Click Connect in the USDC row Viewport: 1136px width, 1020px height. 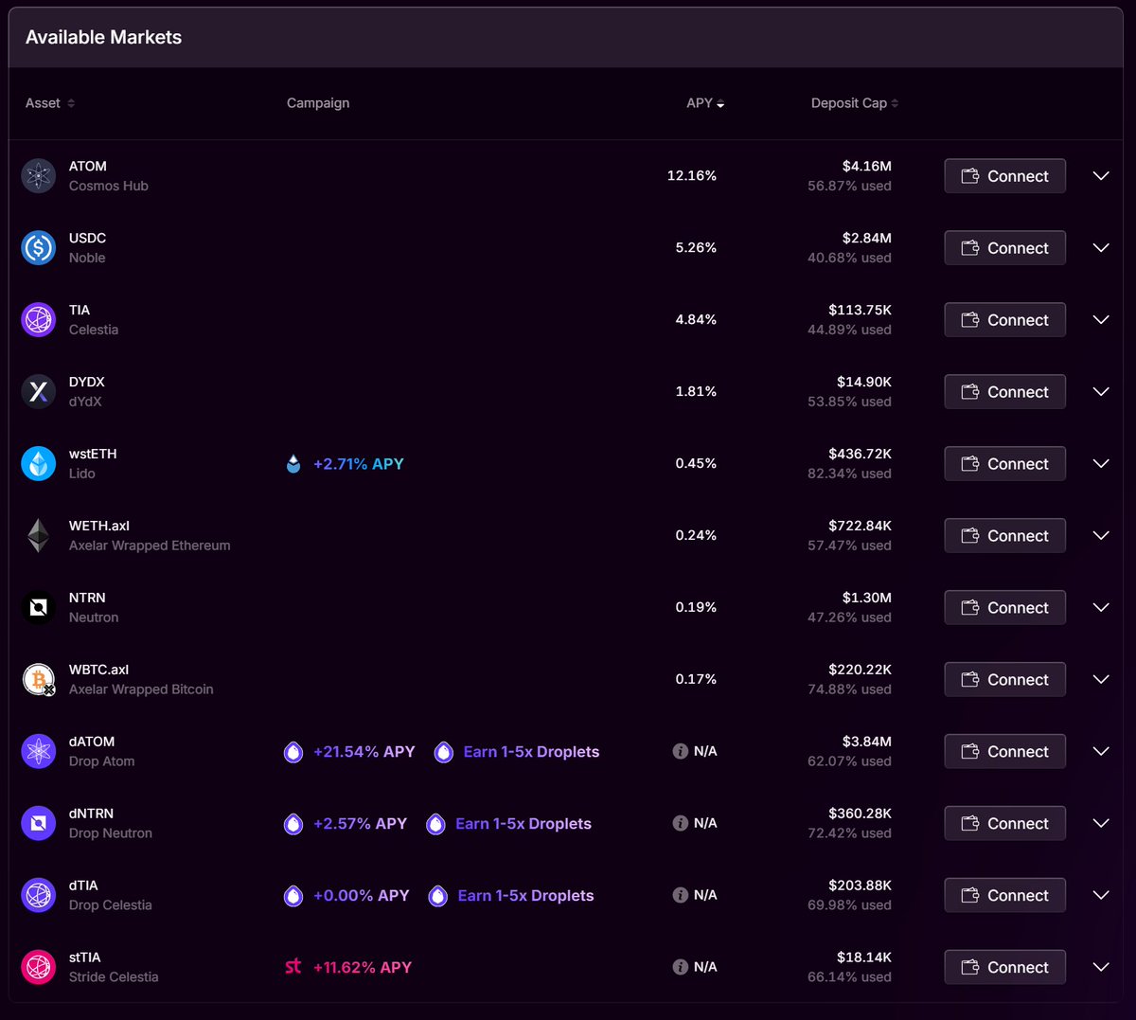point(1005,248)
